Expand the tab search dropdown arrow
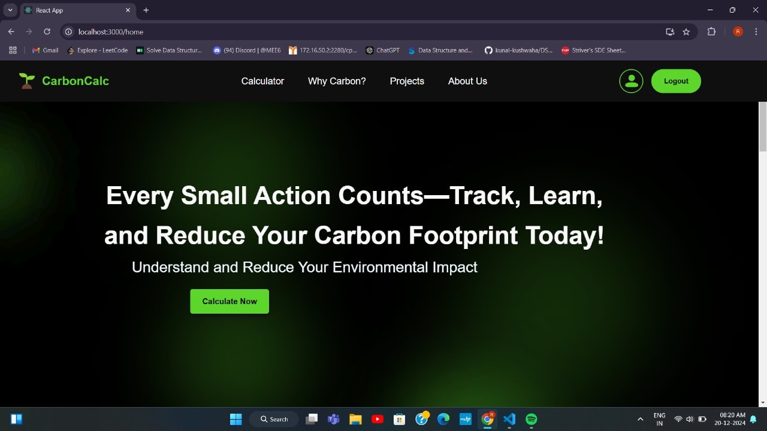 pos(10,10)
